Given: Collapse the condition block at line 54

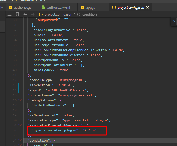Looking at the screenshot, I should tap(20, 140).
